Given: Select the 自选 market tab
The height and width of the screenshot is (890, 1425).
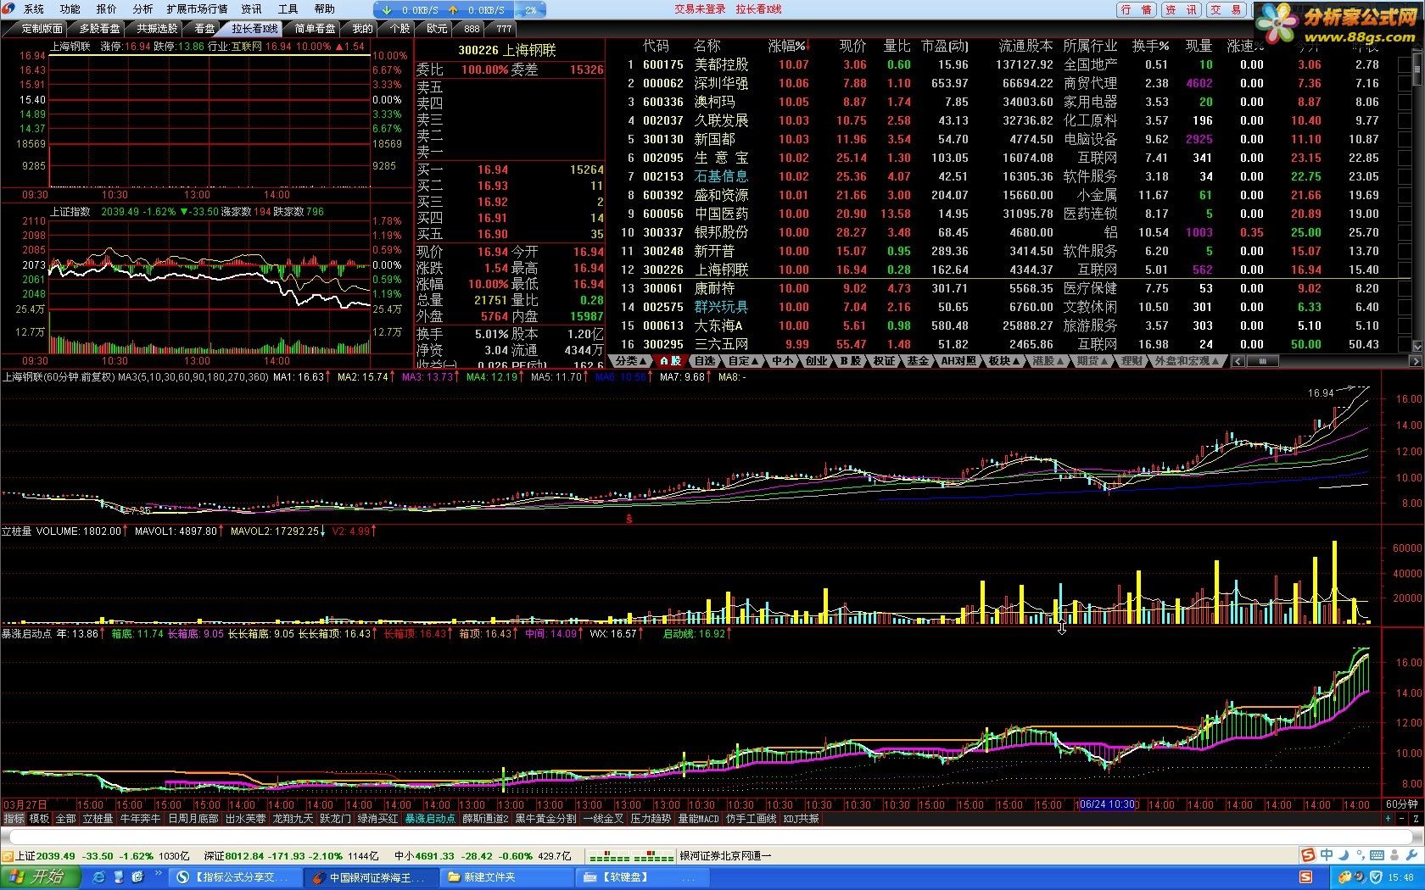Looking at the screenshot, I should 705,361.
